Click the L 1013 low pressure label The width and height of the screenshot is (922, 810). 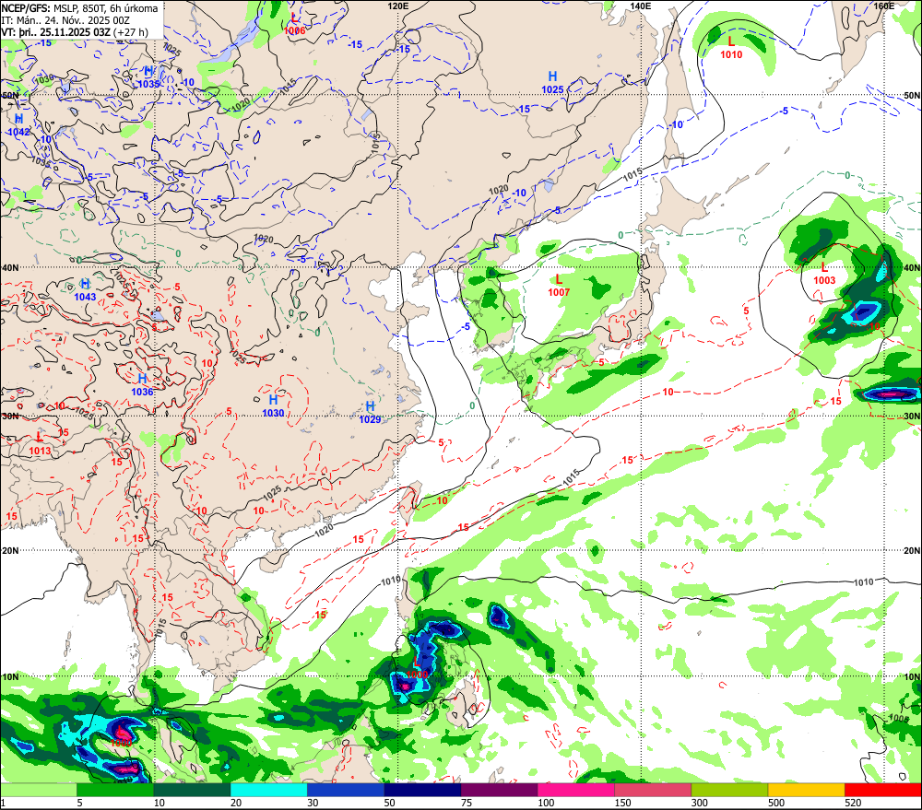(x=40, y=444)
